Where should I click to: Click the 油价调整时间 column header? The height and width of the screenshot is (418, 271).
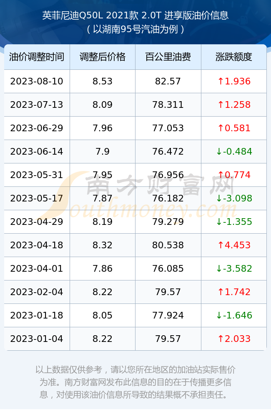(x=37, y=57)
